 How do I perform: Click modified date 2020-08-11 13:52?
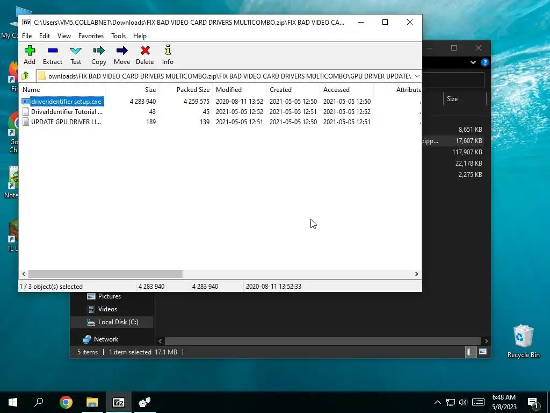(x=239, y=102)
